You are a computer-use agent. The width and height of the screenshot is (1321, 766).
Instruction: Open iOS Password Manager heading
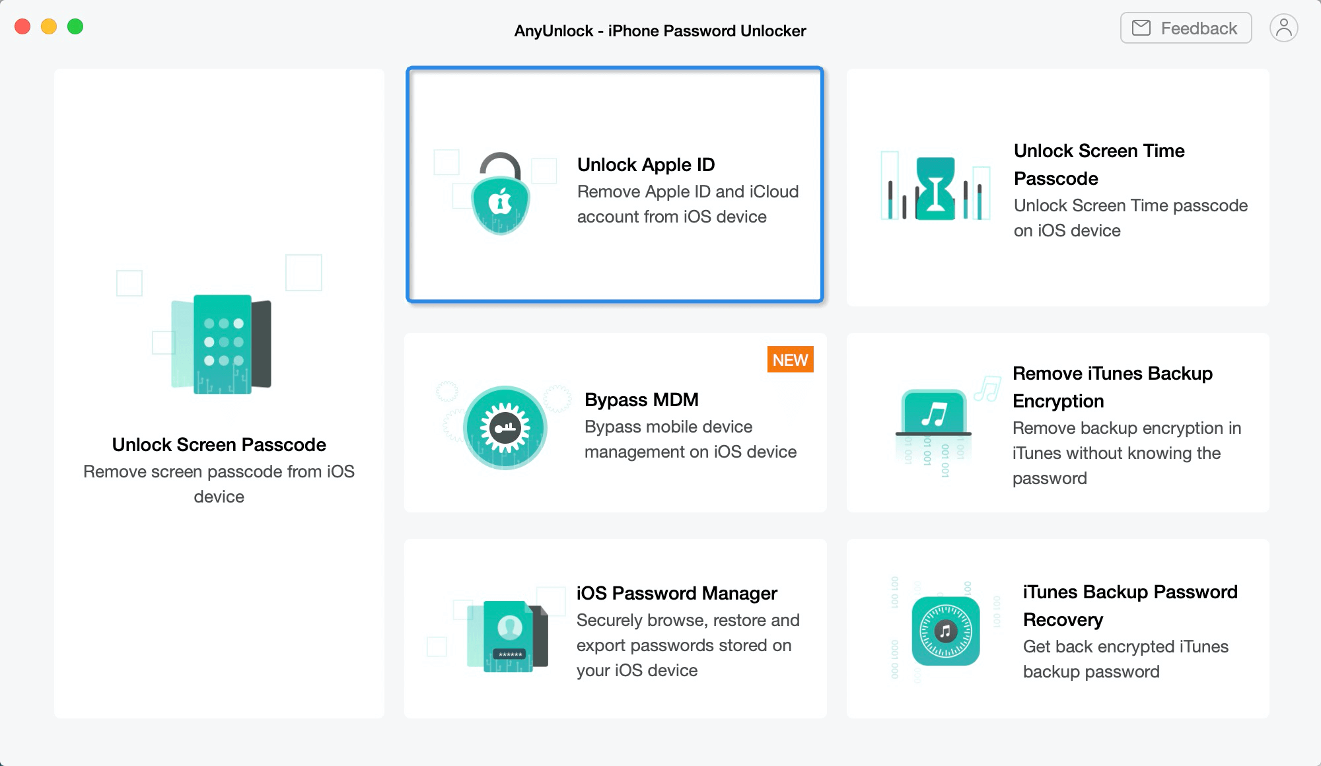click(x=676, y=593)
